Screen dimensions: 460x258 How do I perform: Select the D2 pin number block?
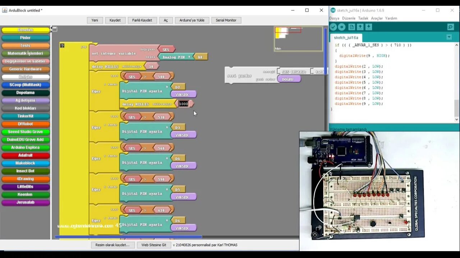(178, 87)
